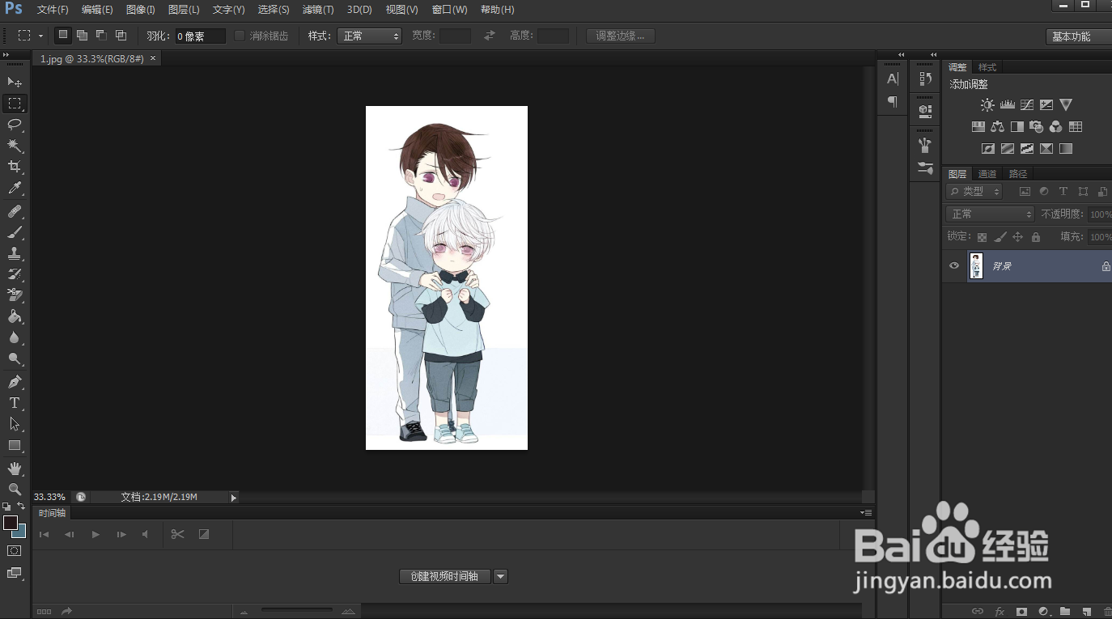Add a Brightness/Contrast adjustment

point(987,104)
